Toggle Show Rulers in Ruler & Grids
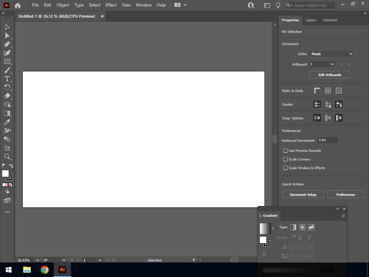Viewport: 369px width, 277px height. click(317, 91)
